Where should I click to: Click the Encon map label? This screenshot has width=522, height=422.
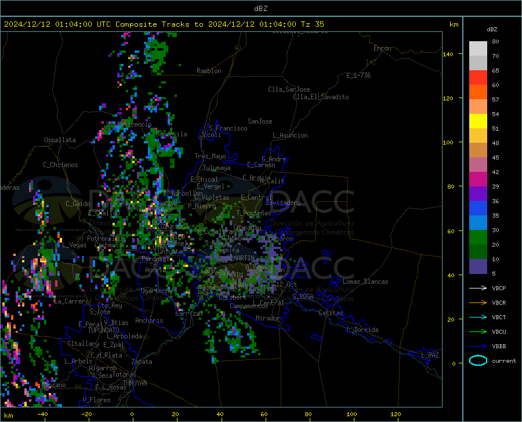(382, 48)
